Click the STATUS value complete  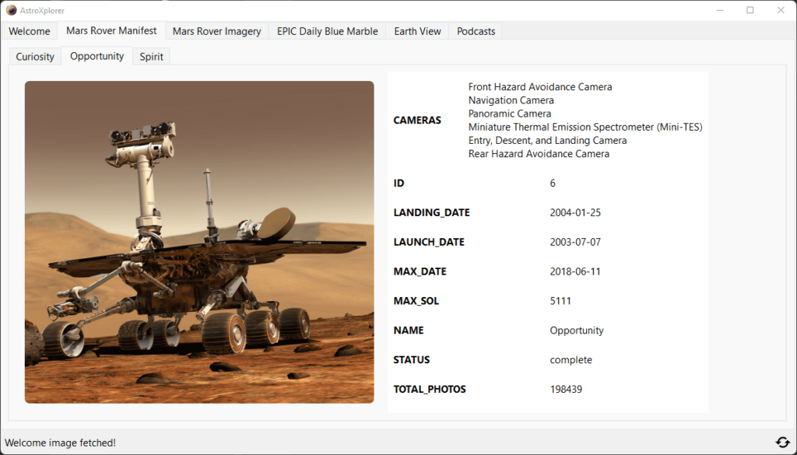(x=571, y=359)
